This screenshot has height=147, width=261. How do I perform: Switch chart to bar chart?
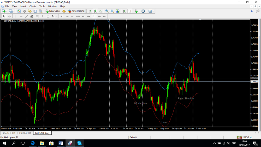pyautogui.click(x=90, y=11)
